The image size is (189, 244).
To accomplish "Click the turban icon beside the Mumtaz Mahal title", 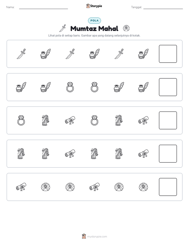I will (126, 28).
